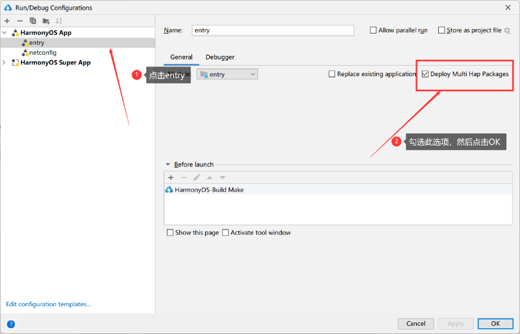Edit the selected Before launch task
Screen dimensions: 520x334
197,177
